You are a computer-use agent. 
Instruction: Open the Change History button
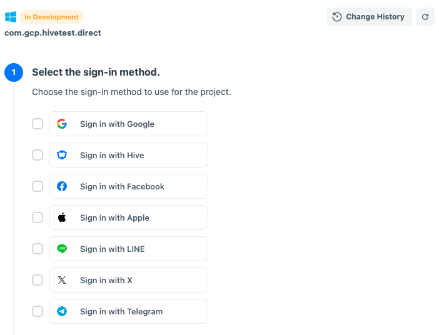368,17
